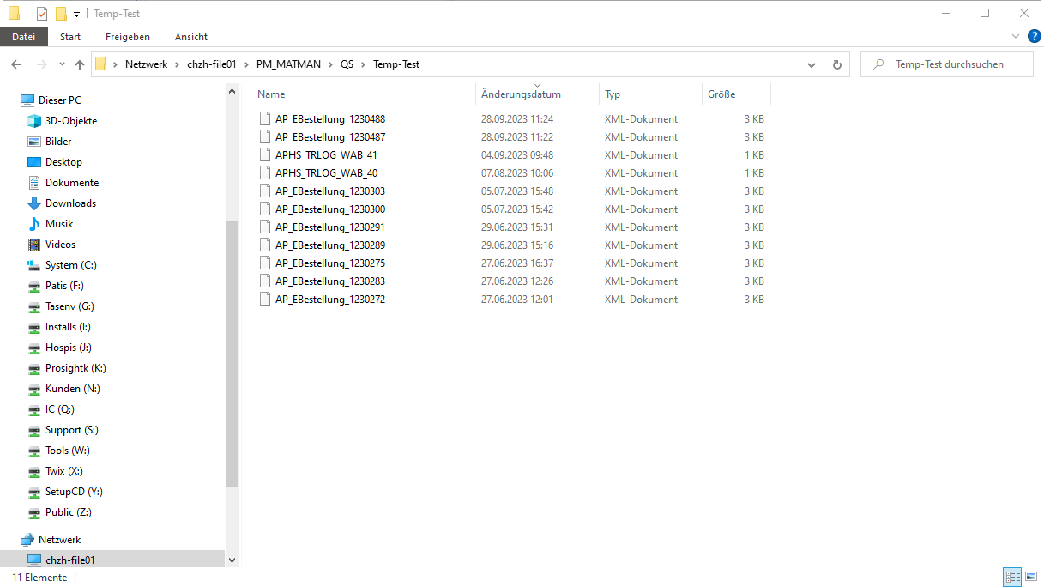Select Support (S:) network drive
The image size is (1044, 587).
(72, 430)
